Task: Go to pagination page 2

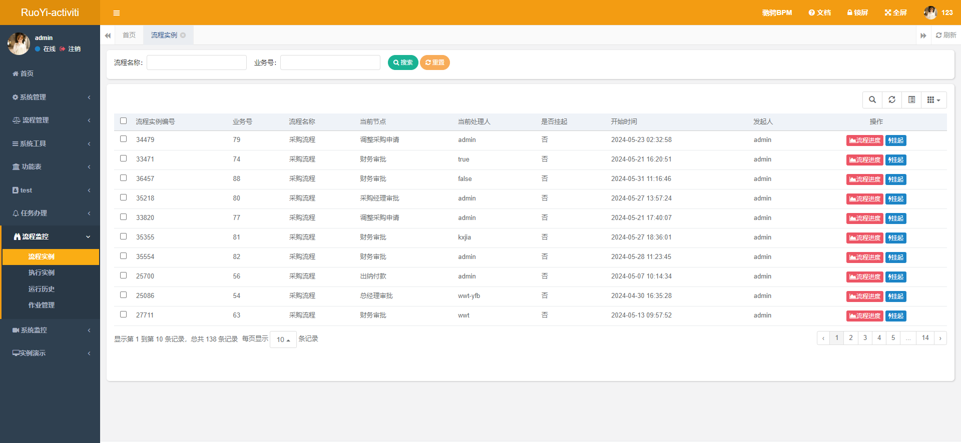Action: coord(851,338)
